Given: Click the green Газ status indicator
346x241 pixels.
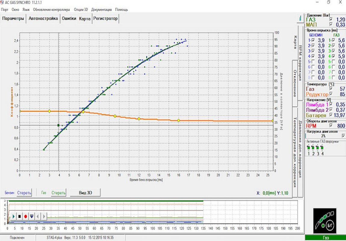Looking at the screenshot, I should coord(326,238).
